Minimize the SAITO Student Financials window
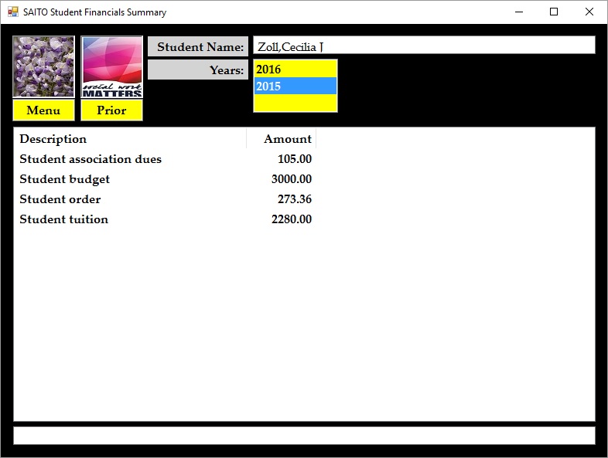The image size is (608, 458). [x=517, y=12]
